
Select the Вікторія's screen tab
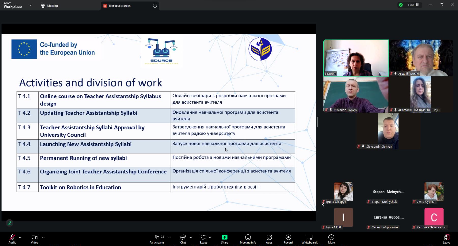(x=120, y=6)
